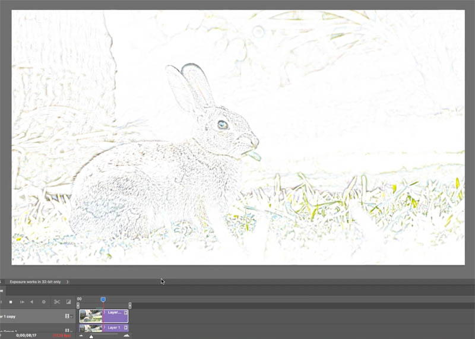The height and width of the screenshot is (339, 475).
Task: Zoom in timeline with large mountains icon
Action: [x=126, y=335]
